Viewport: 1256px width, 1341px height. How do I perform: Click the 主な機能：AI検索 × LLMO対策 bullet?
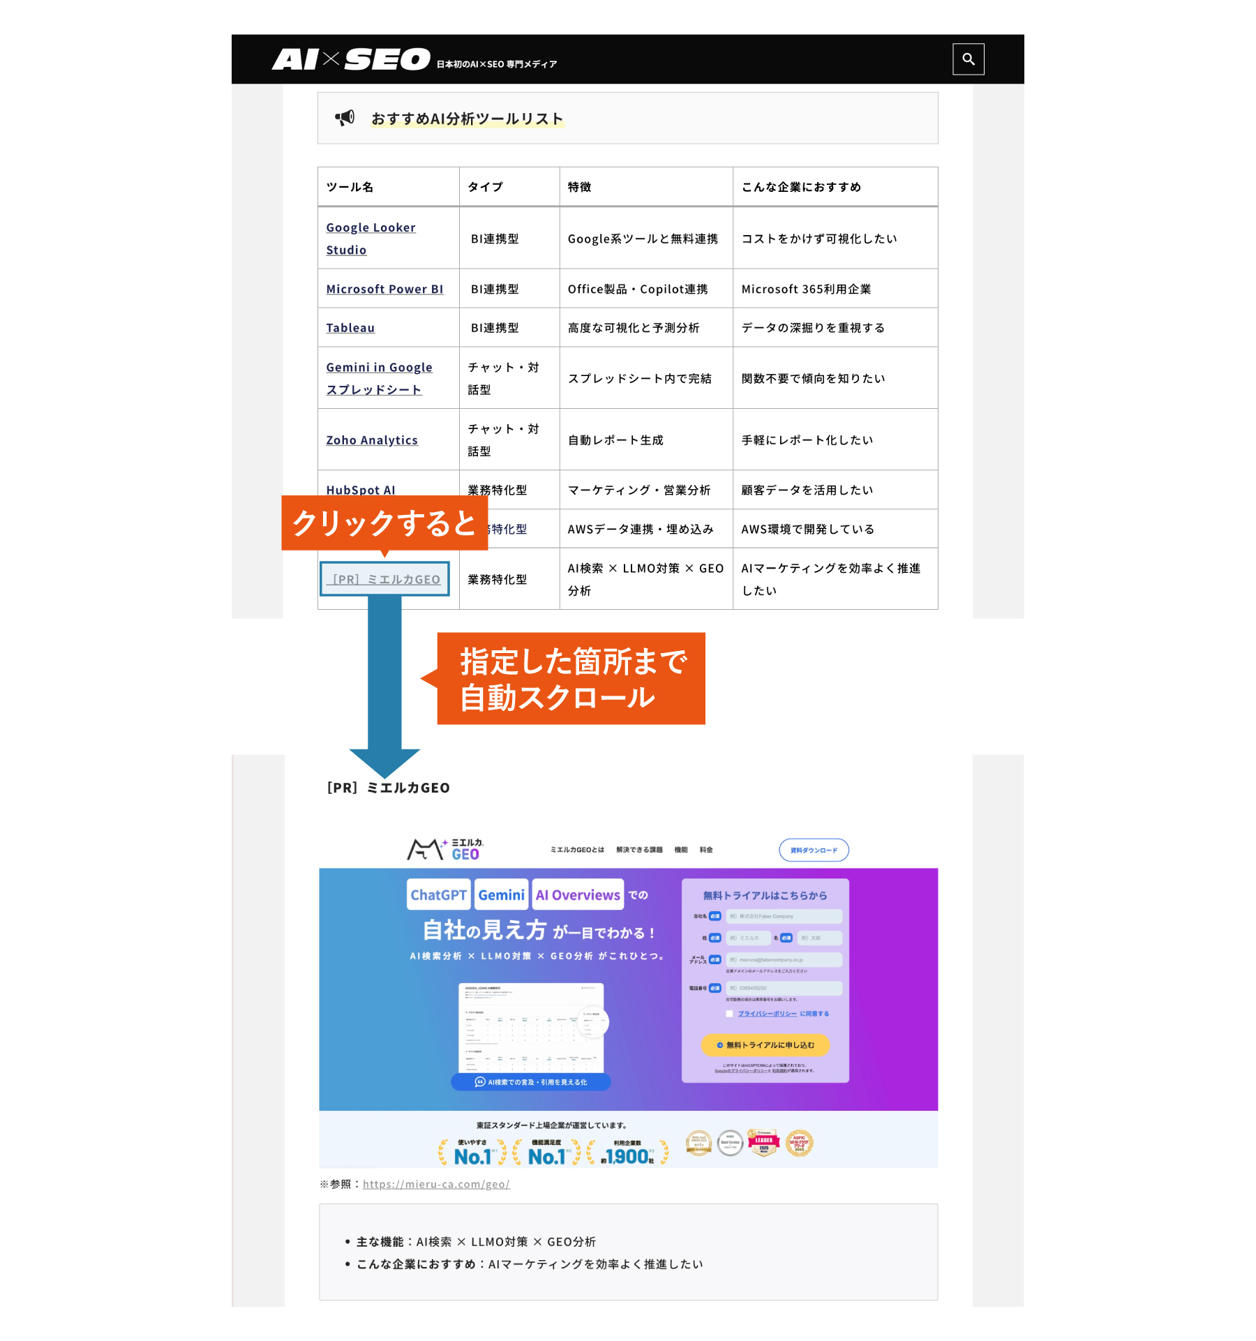476,1242
